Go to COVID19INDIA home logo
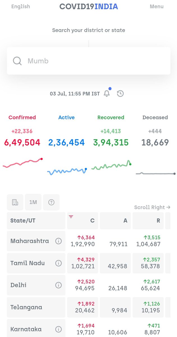Screen dimensions: 177x337 click(x=89, y=6)
